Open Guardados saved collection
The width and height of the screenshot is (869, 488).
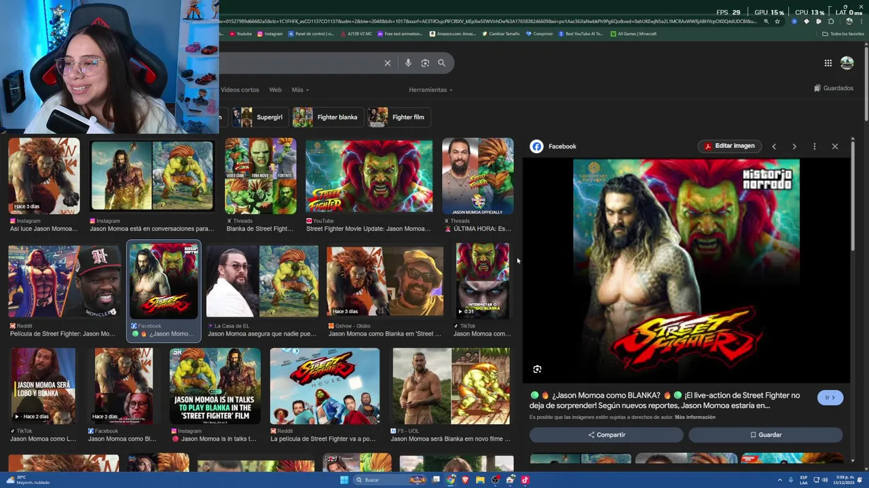tap(834, 88)
